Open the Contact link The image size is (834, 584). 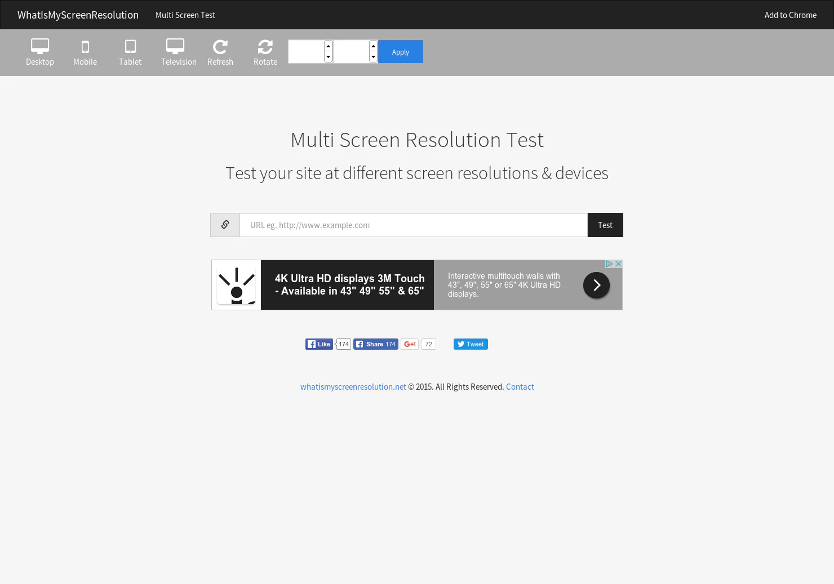520,387
